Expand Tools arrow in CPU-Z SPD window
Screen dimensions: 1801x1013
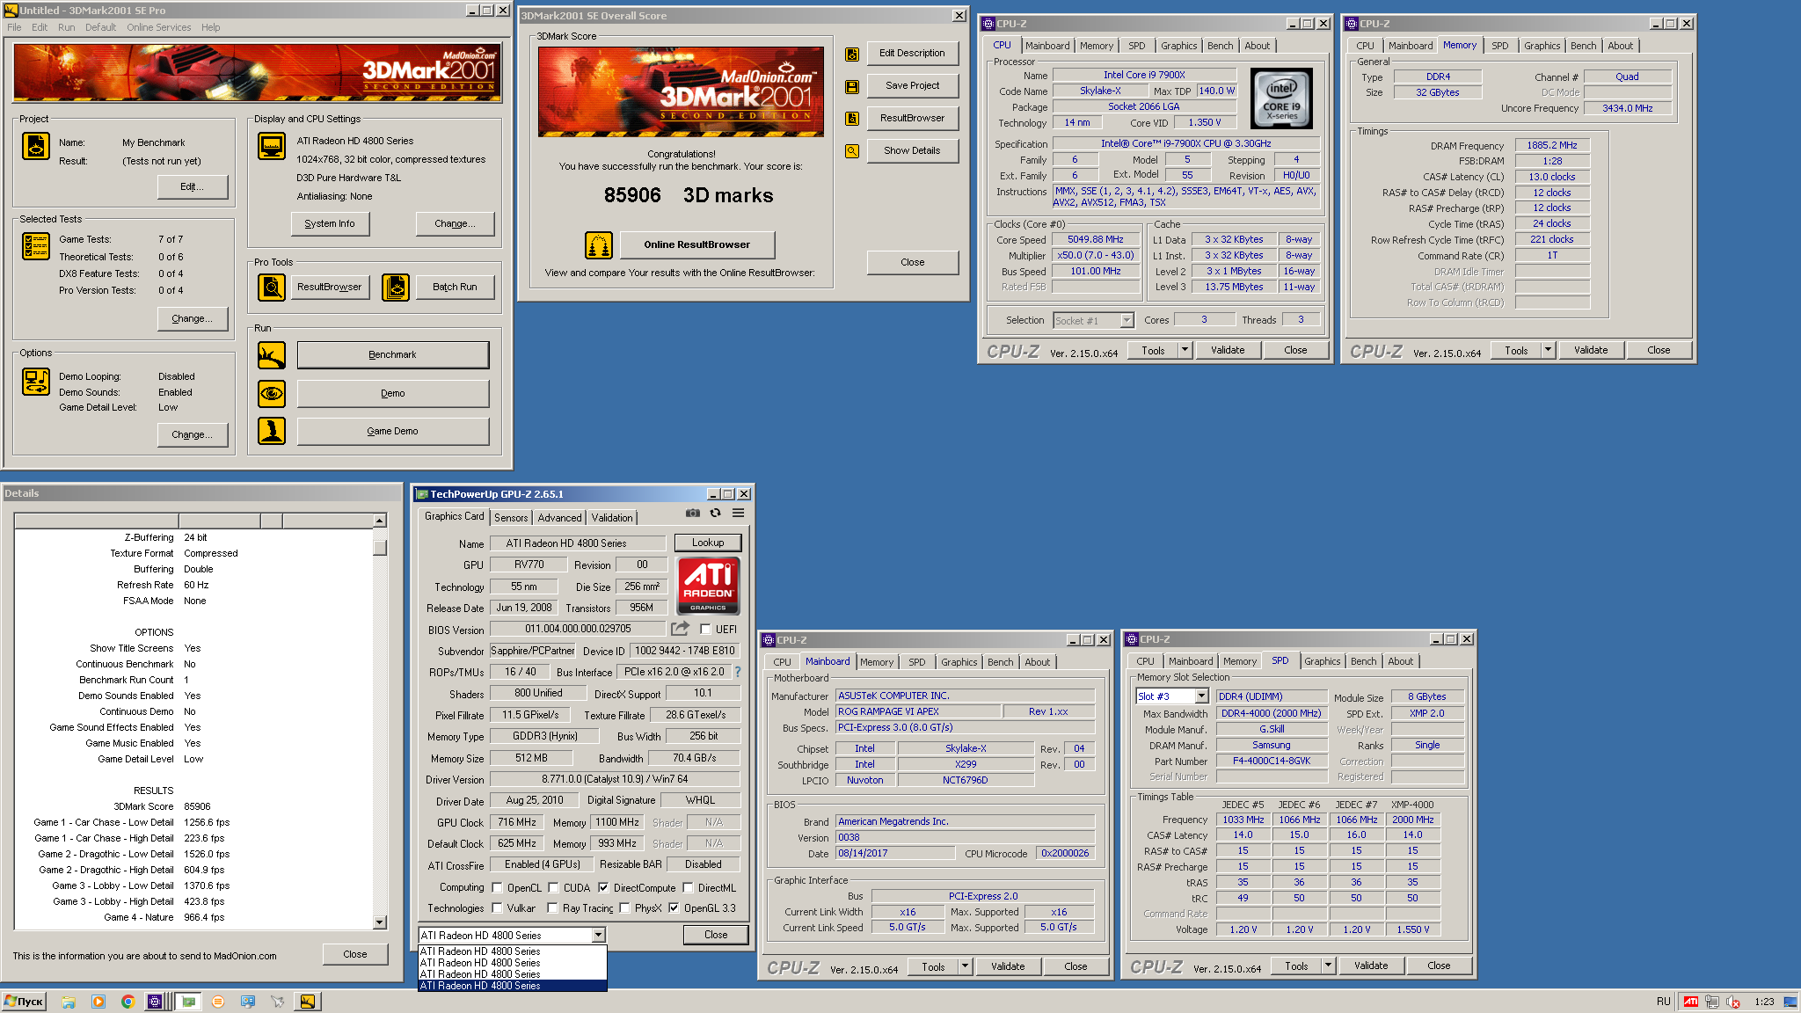[x=1328, y=966]
